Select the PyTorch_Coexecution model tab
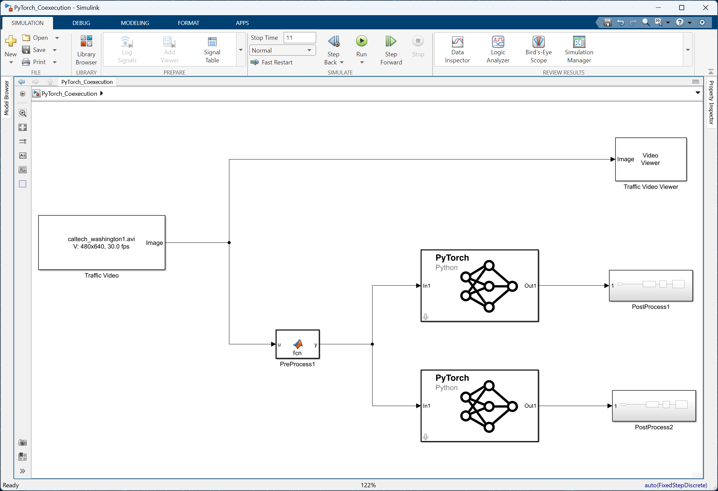Viewport: 718px width, 491px height. click(87, 82)
